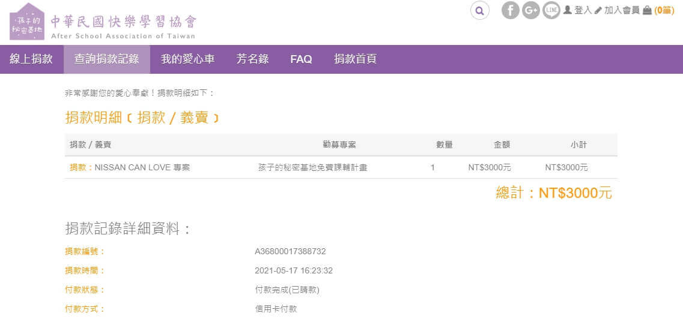Open the 芳名錄 menu item
The width and height of the screenshot is (683, 319).
[x=252, y=59]
